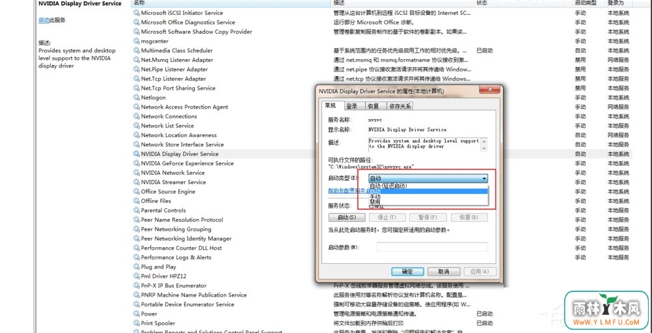Click into the 启动参数 input field
652x333 pixels.
432,247
